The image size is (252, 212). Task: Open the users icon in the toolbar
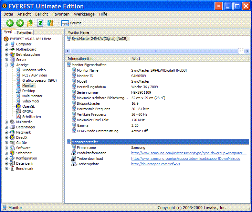pos(50,23)
